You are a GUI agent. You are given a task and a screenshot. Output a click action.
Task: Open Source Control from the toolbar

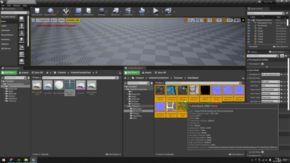point(50,11)
